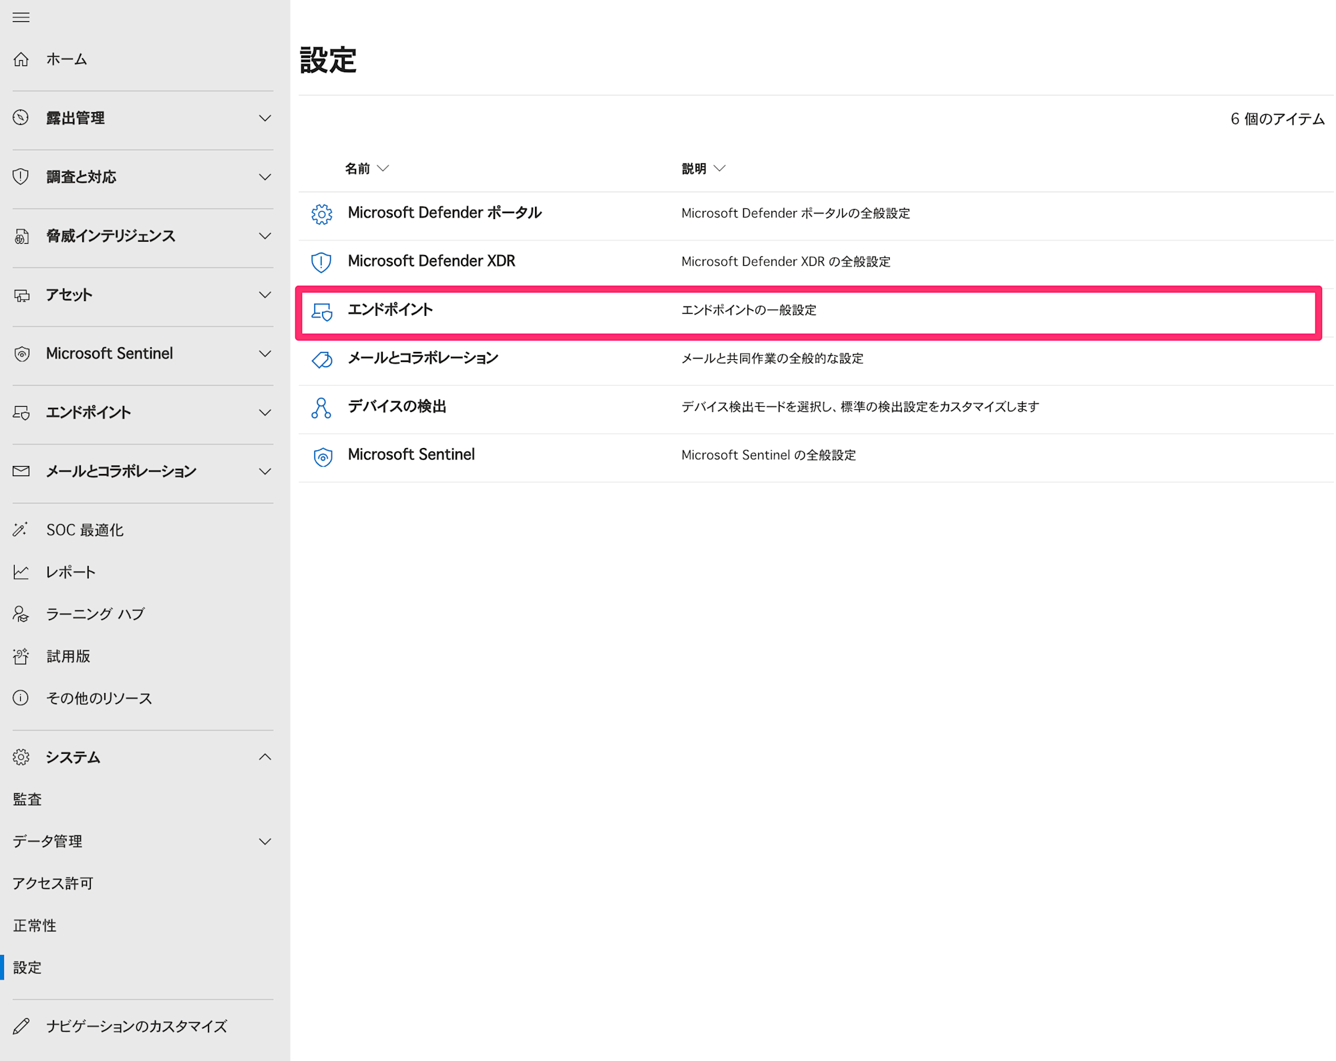
Task: Open SOC 最適化 page
Action: click(x=85, y=530)
